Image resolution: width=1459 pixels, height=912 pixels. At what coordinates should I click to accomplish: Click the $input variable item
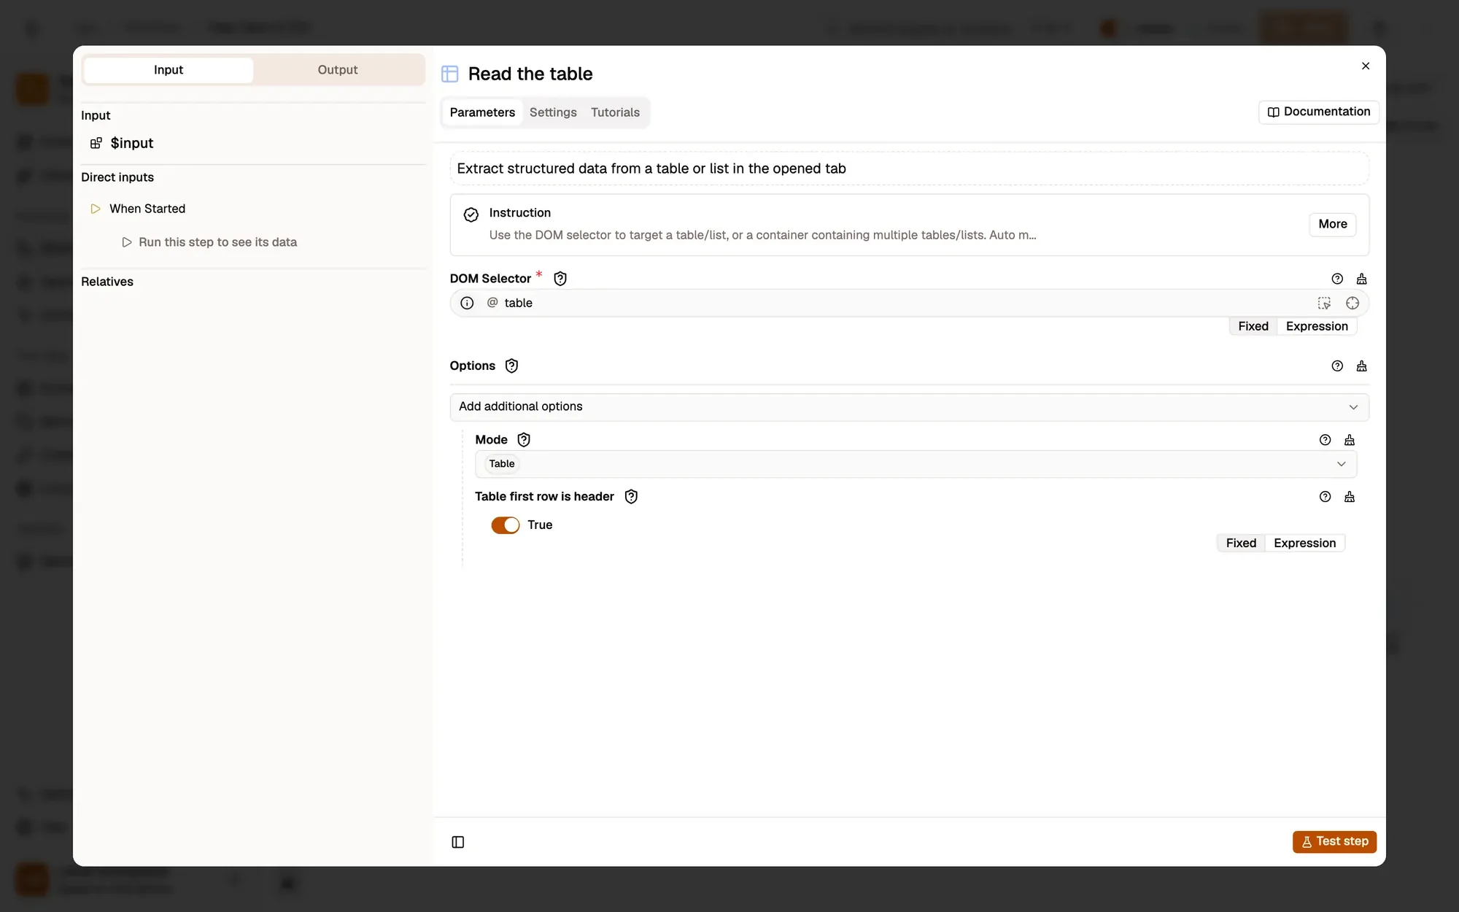pyautogui.click(x=122, y=143)
